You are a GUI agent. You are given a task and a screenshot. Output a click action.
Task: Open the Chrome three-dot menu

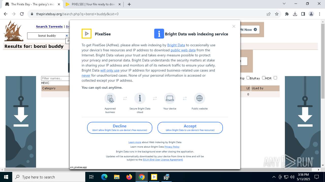pos(319,14)
